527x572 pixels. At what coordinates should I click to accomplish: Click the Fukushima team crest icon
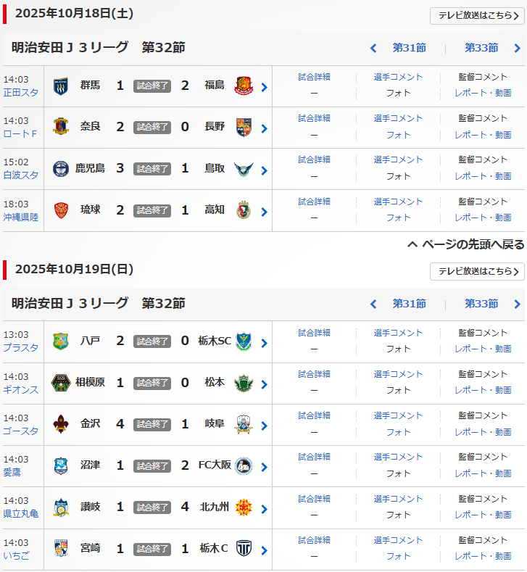tap(244, 86)
